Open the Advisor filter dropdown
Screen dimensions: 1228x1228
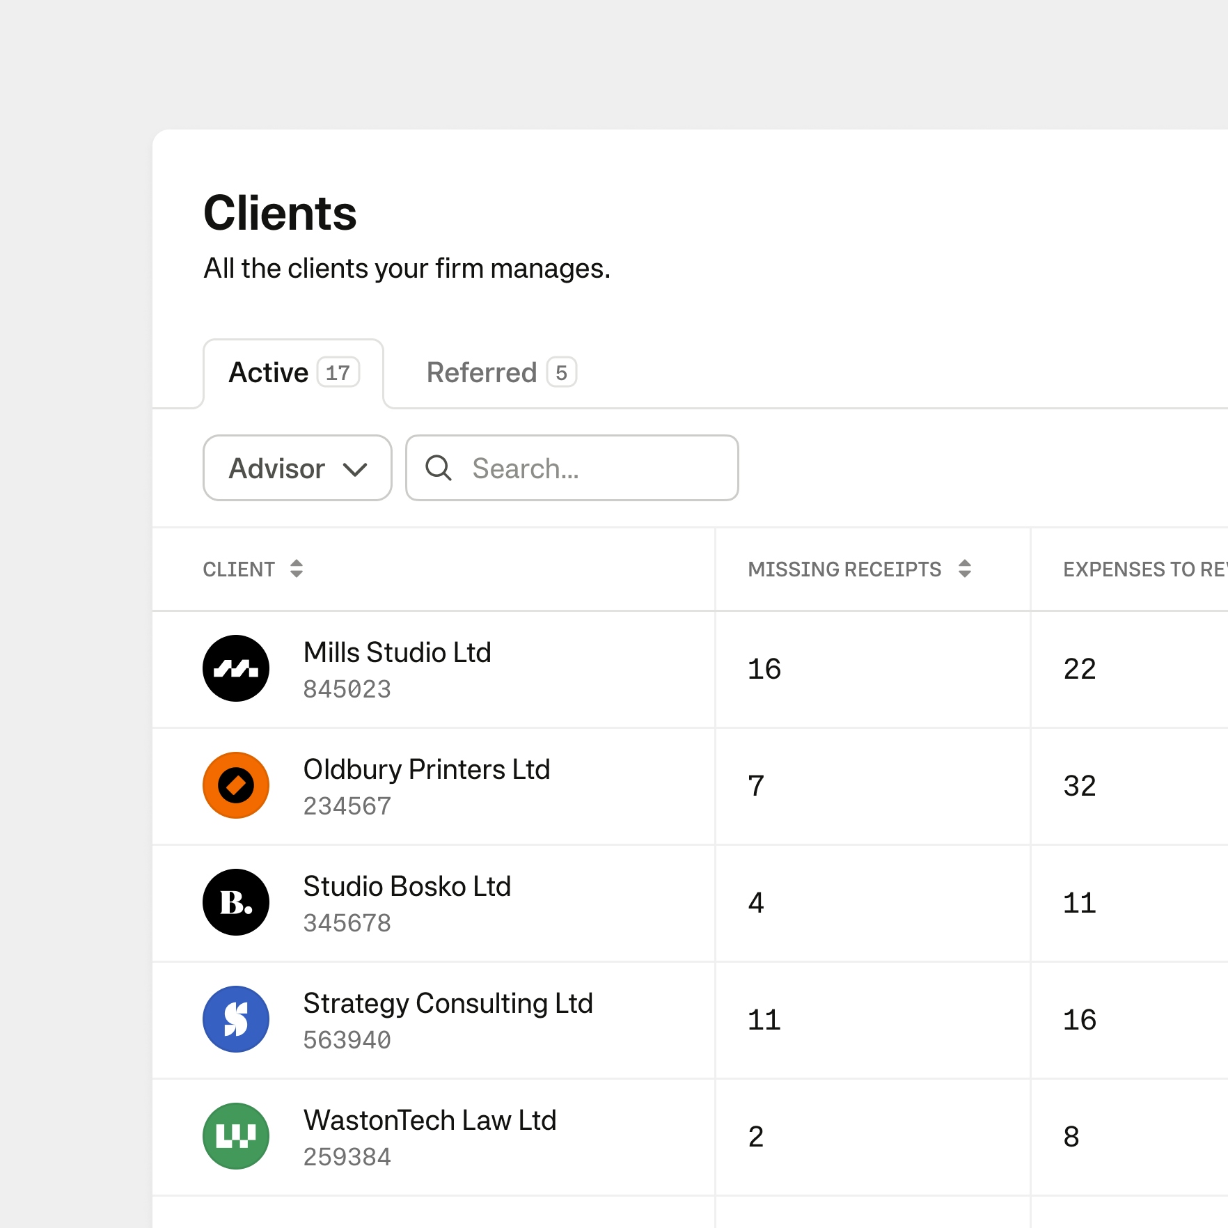(x=278, y=468)
